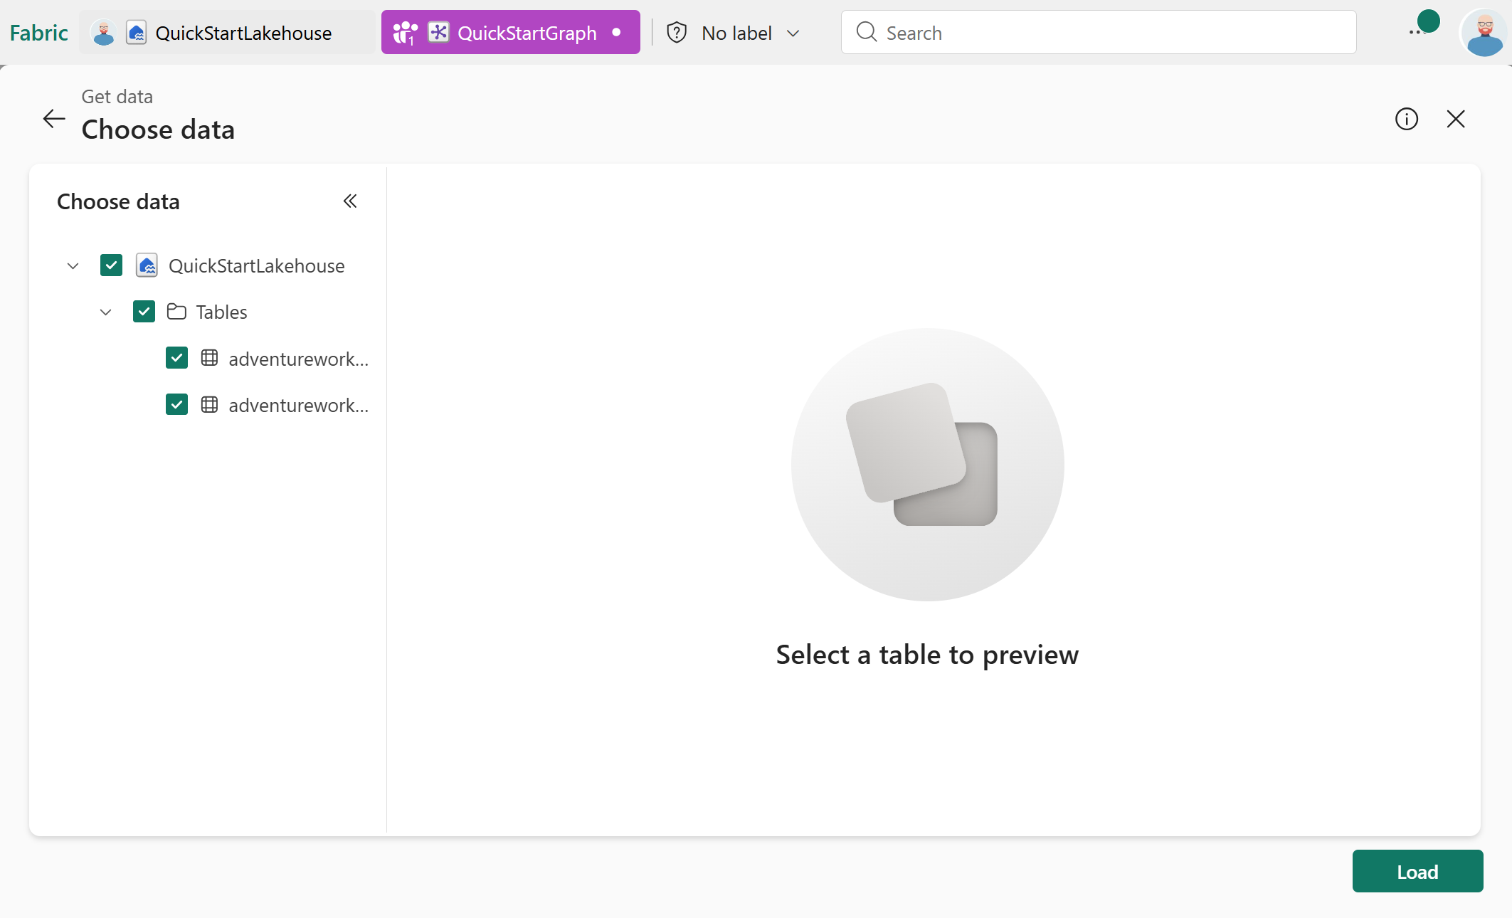The image size is (1512, 918).
Task: Uncheck the QuickStartLakehouse checkbox
Action: click(111, 265)
